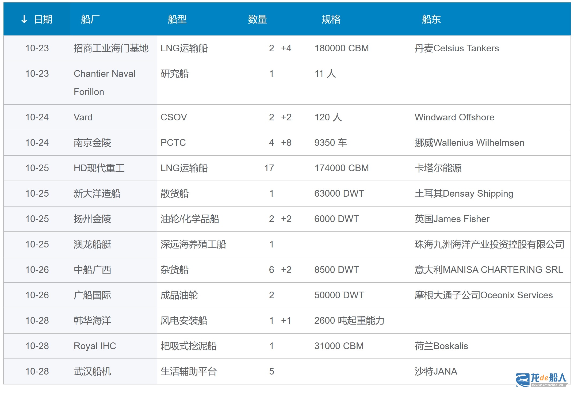Click the 韩华海洋 shipyard cell
574x393 pixels.
[92, 320]
